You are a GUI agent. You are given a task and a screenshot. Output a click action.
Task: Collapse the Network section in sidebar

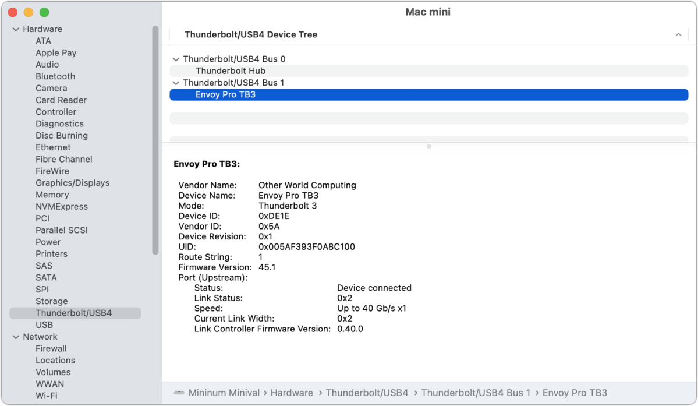(16, 337)
